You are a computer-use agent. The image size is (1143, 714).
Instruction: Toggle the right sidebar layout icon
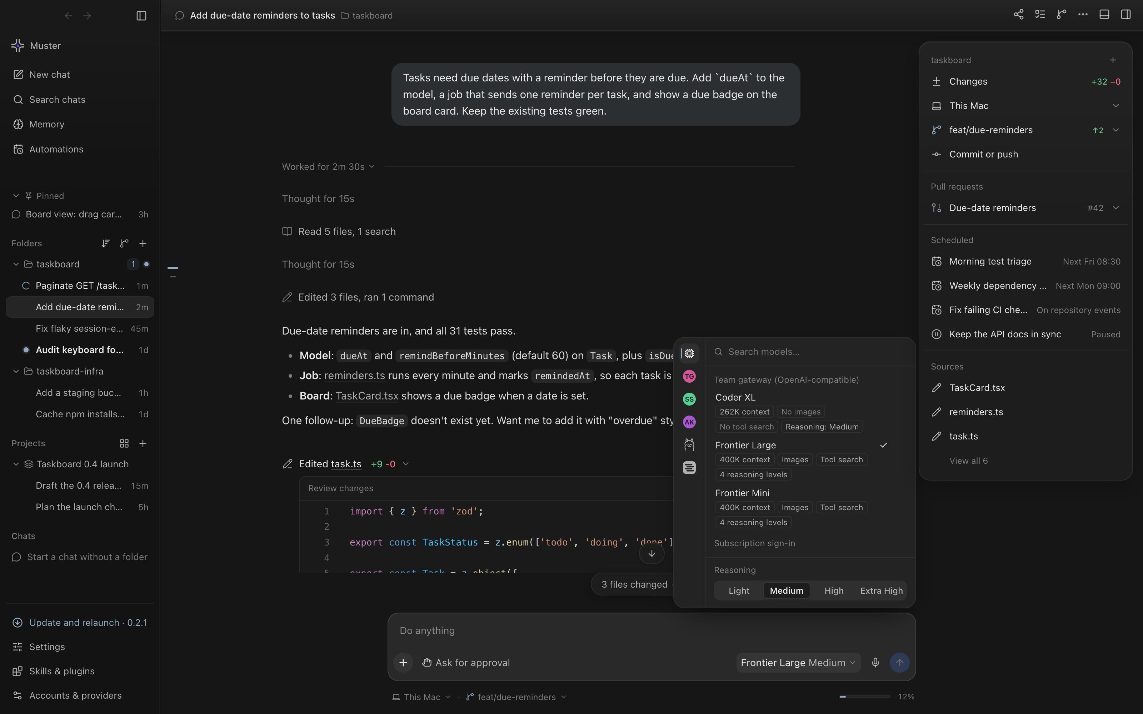[x=1126, y=15]
